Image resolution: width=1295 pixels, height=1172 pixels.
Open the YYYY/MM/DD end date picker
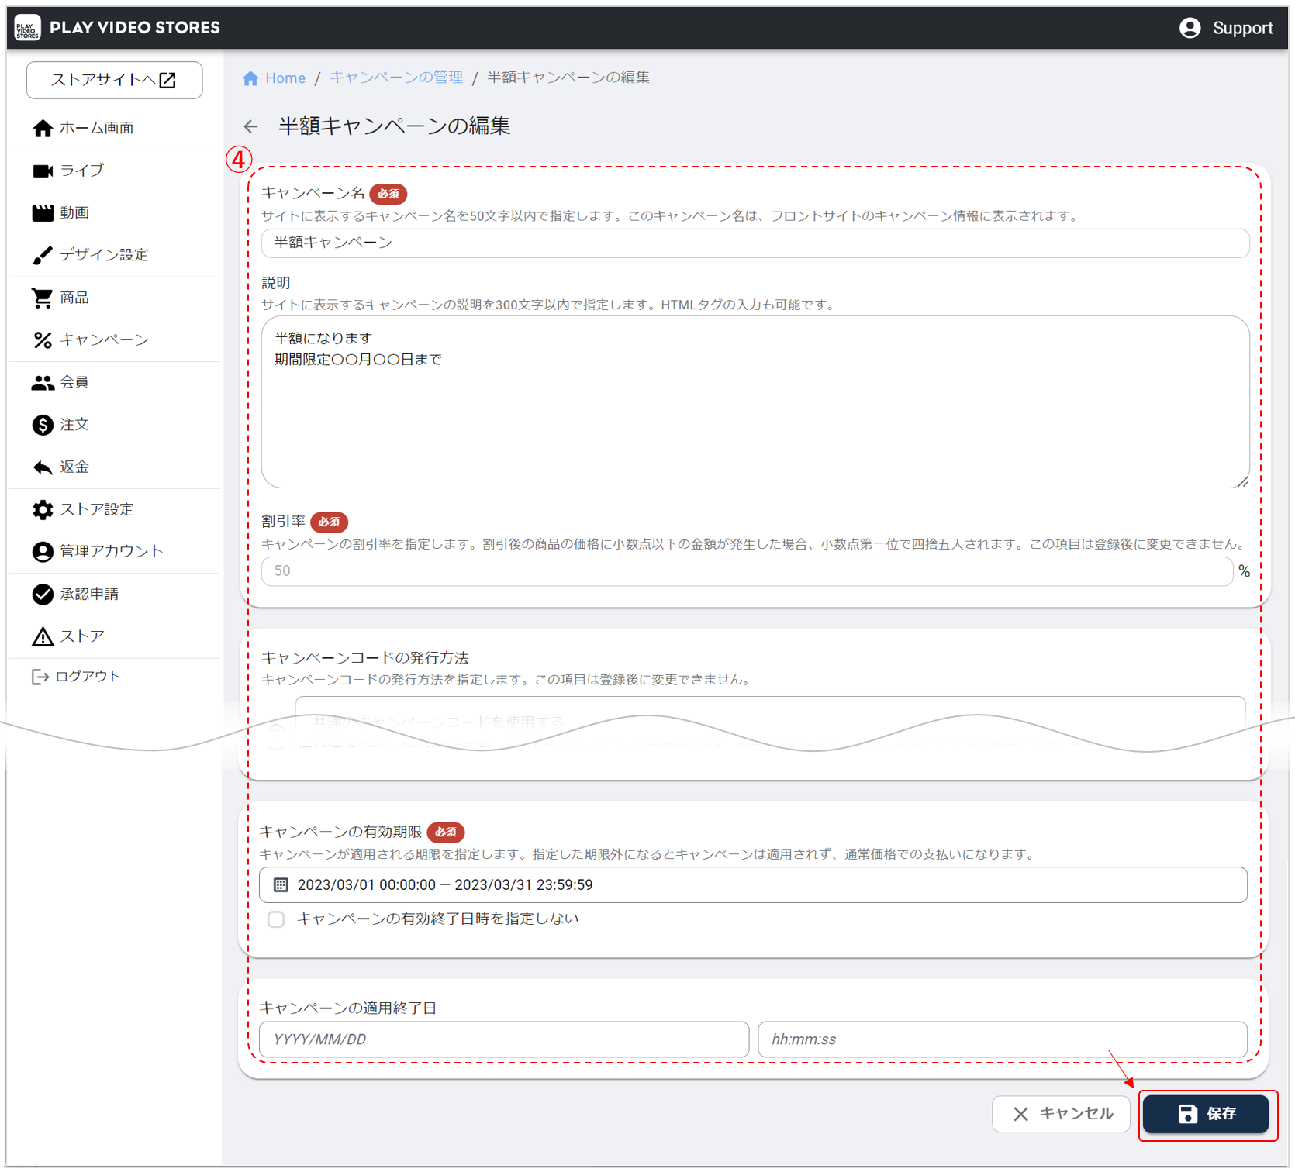[x=504, y=1039]
